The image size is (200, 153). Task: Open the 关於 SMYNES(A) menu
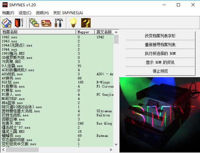click(x=68, y=13)
